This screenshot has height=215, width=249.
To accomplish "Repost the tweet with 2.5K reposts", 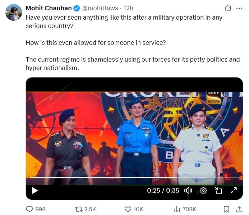I will (85, 209).
